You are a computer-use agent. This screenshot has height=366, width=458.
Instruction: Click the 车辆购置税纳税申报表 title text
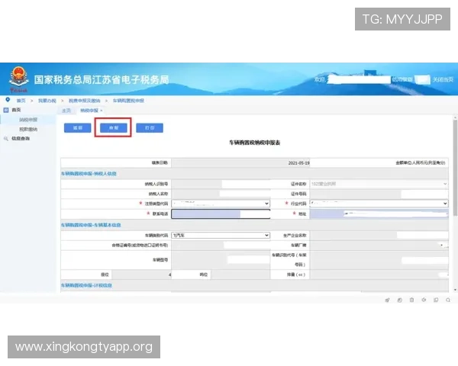254,143
